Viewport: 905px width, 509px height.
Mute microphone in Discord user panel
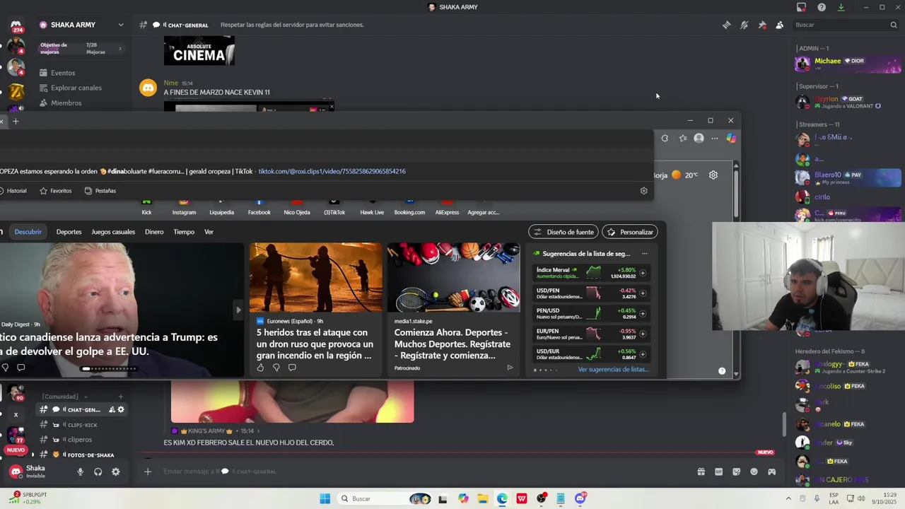point(80,472)
